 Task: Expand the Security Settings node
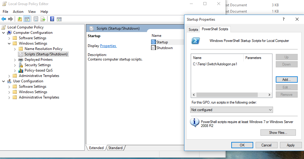[15, 65]
